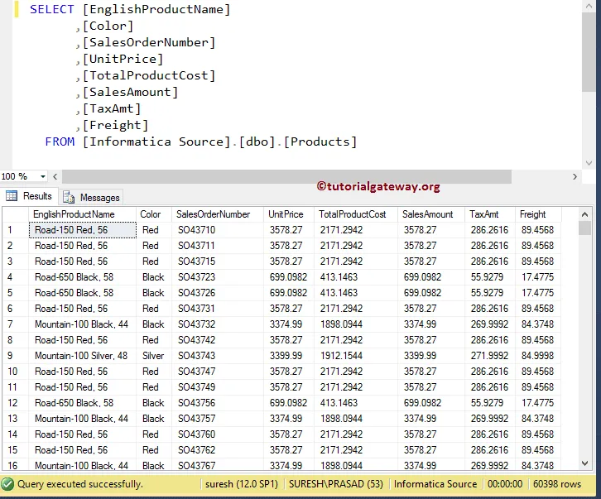Click TotalProductCost 1912.1544 cell
Viewport: 601px width, 499px height.
tap(356, 356)
